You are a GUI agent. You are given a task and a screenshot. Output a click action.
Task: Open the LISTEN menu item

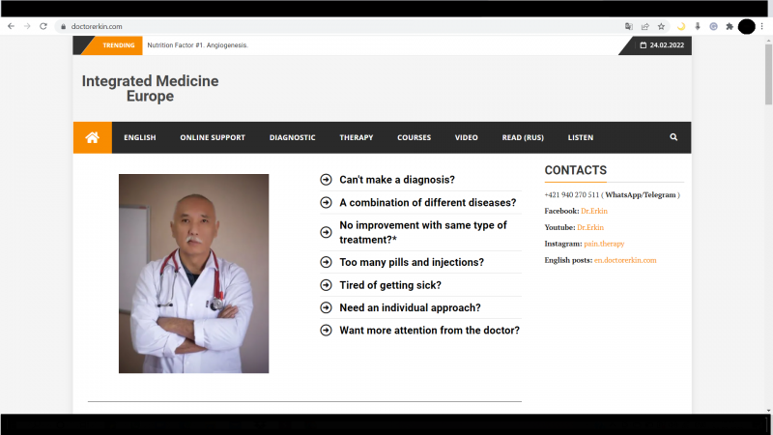(581, 137)
